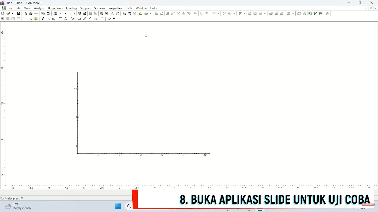Select the Rectangle drawing tool

[60, 19]
